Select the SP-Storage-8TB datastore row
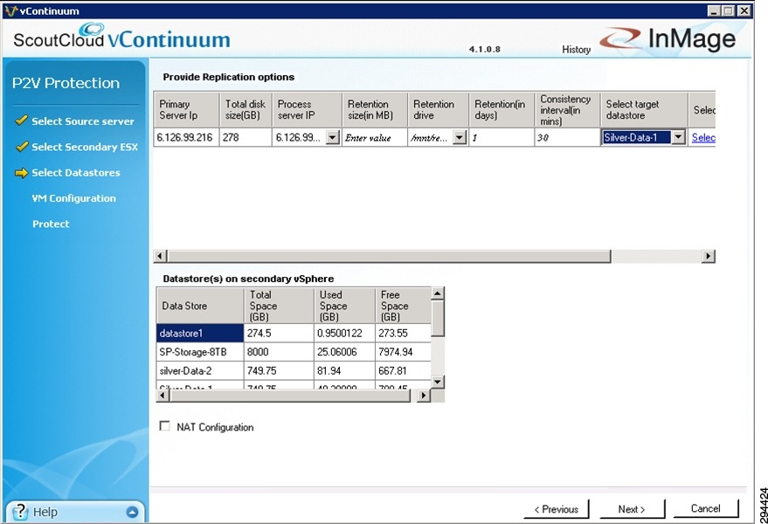This screenshot has height=524, width=768. click(294, 352)
